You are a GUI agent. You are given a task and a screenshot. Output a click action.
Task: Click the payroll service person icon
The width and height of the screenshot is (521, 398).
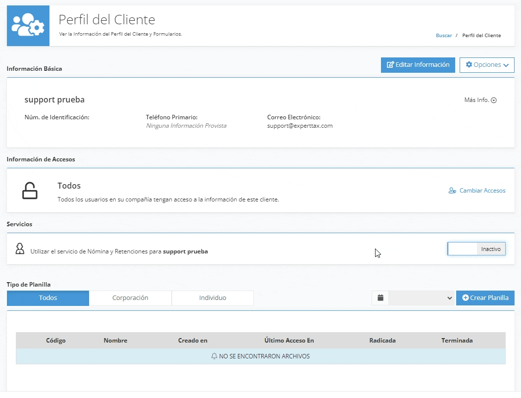pyautogui.click(x=20, y=249)
